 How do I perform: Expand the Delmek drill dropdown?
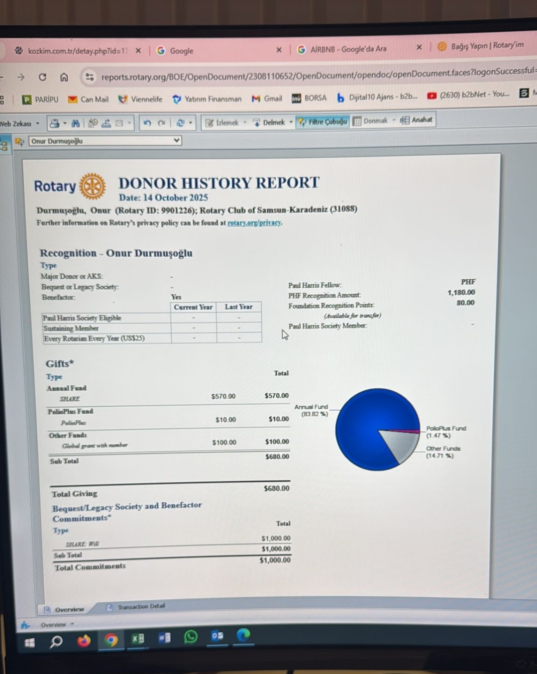pos(291,122)
